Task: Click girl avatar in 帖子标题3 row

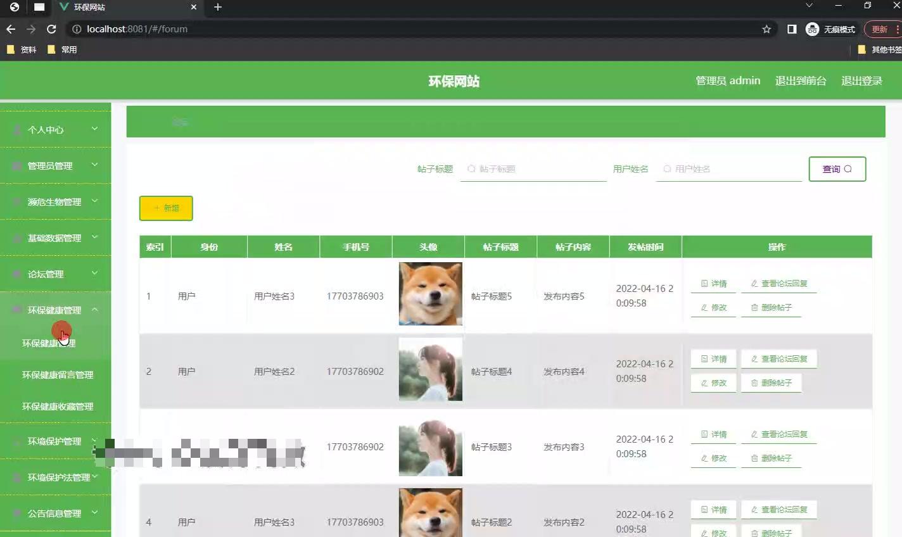Action: [x=431, y=445]
